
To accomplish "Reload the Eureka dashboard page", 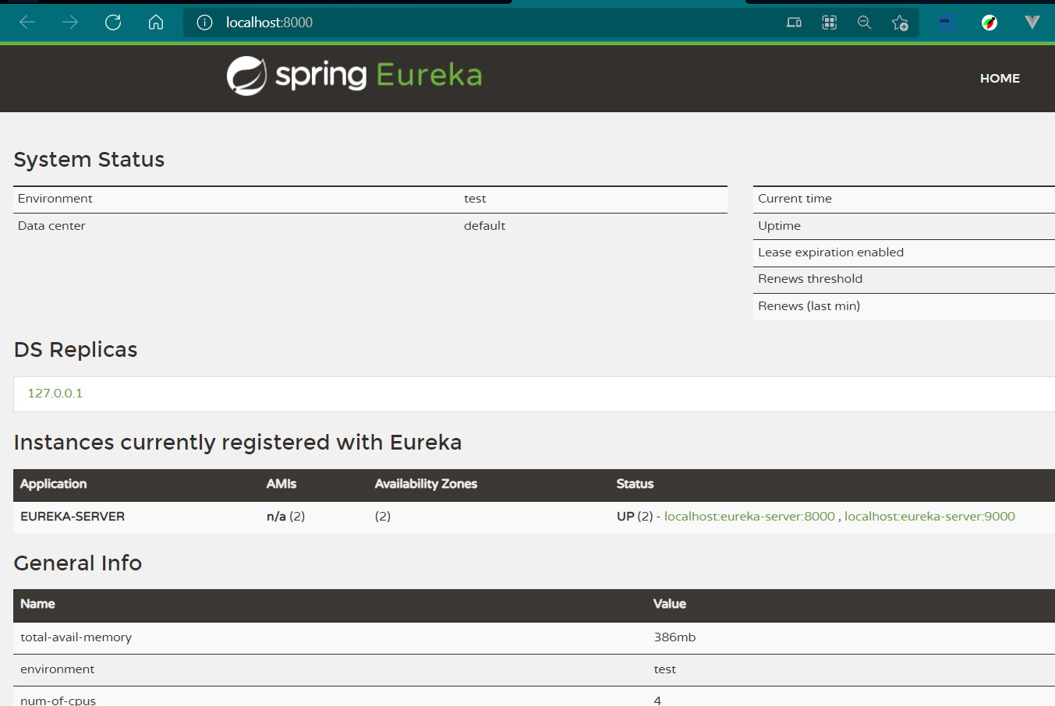I will [113, 23].
